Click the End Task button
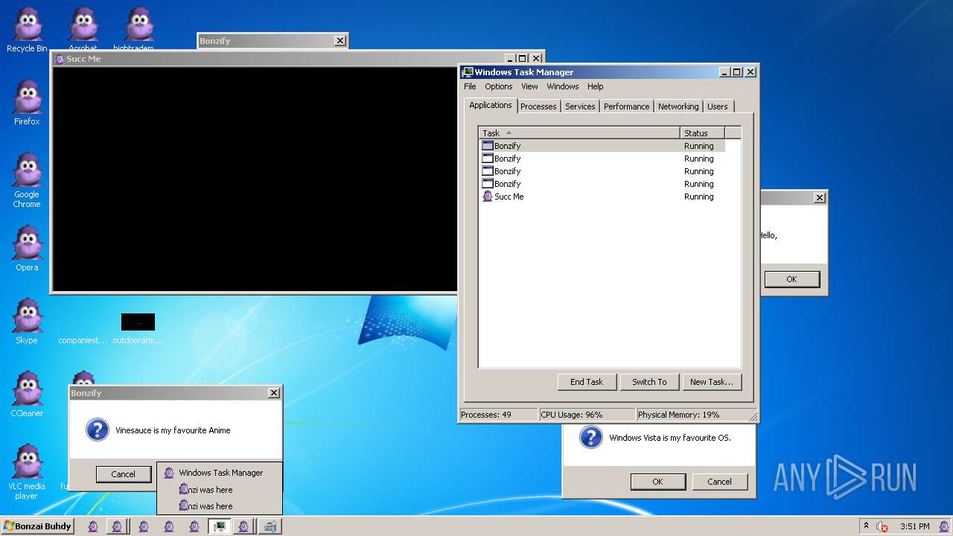The height and width of the screenshot is (536, 953). tap(587, 382)
